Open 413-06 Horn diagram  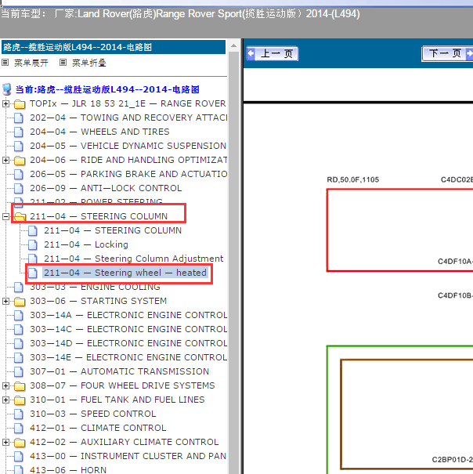[x=68, y=470]
